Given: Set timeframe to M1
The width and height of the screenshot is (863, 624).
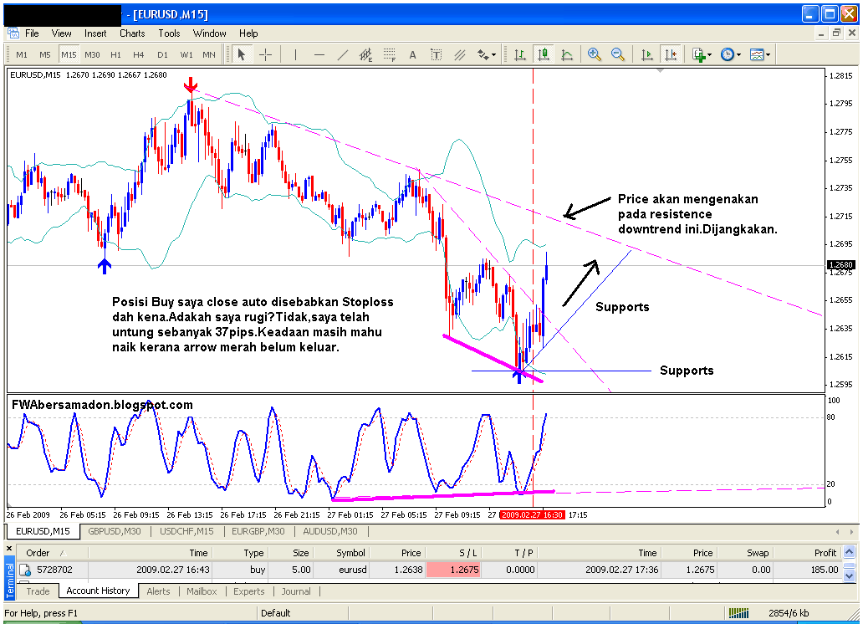Looking at the screenshot, I should pyautogui.click(x=22, y=54).
